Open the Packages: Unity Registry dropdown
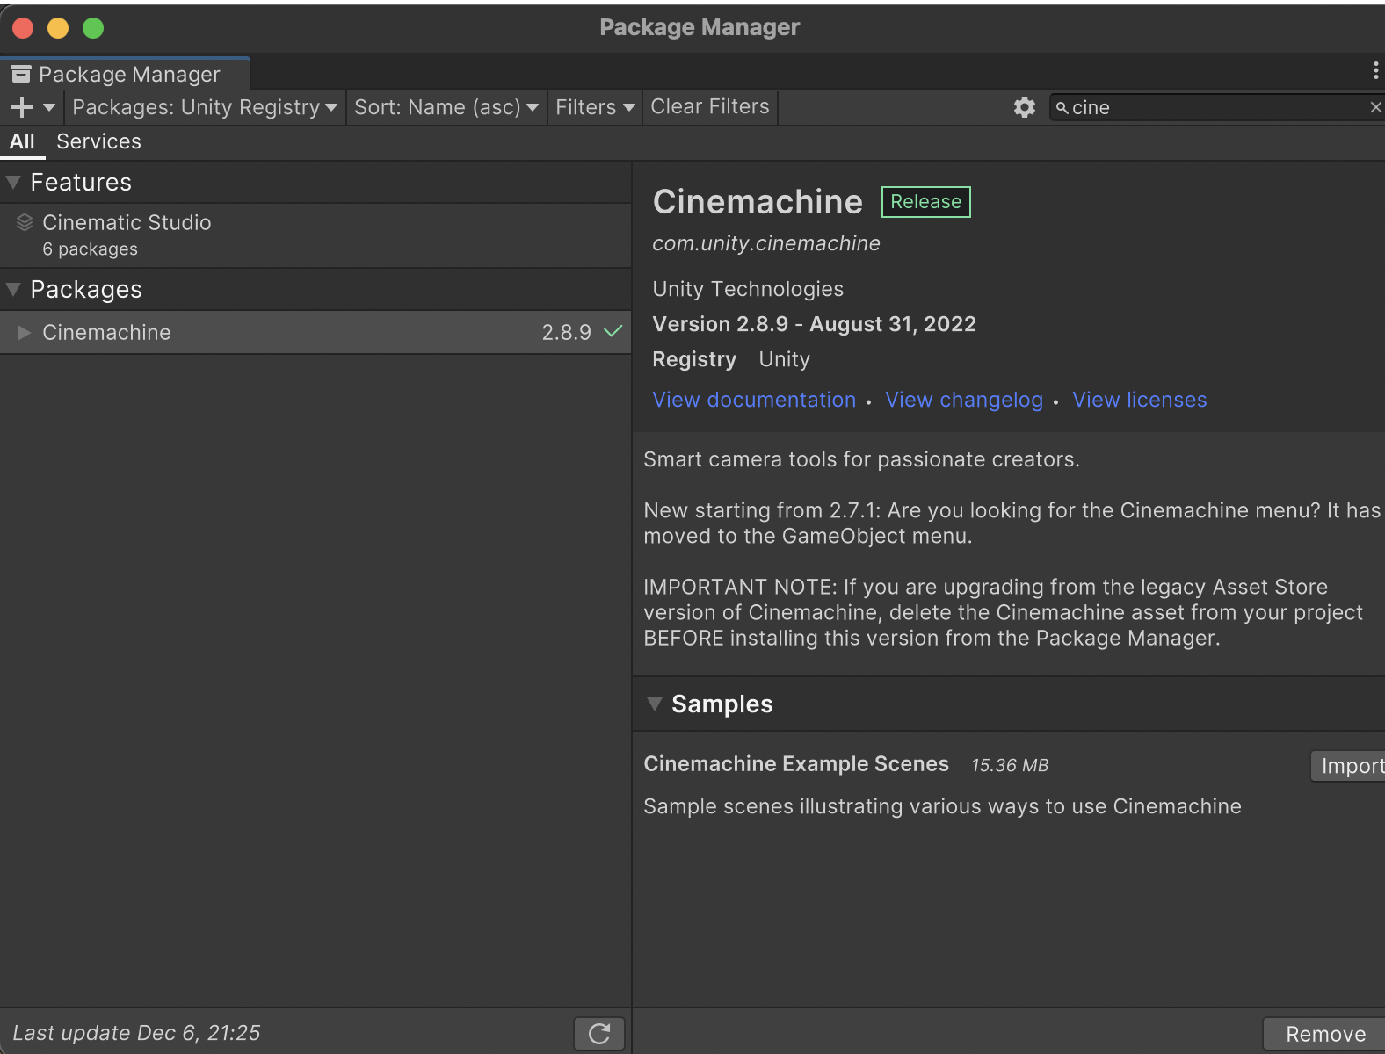Viewport: 1385px width, 1054px height. [205, 107]
